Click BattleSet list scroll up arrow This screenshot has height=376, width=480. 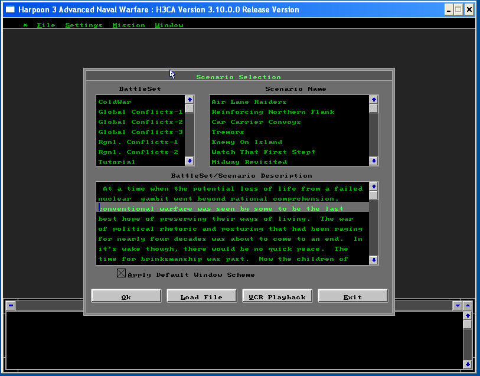coord(190,100)
